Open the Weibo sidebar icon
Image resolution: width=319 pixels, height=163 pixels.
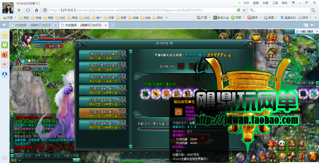click(5, 55)
